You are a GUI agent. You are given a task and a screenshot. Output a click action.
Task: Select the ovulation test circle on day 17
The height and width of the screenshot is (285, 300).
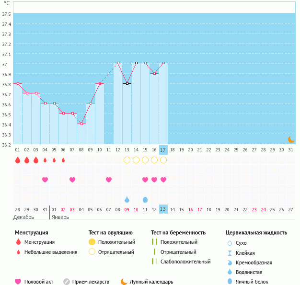163,160
